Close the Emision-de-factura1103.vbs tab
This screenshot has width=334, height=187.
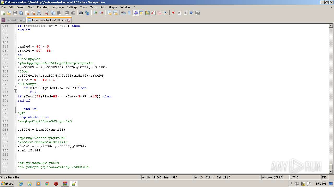tap(69, 20)
